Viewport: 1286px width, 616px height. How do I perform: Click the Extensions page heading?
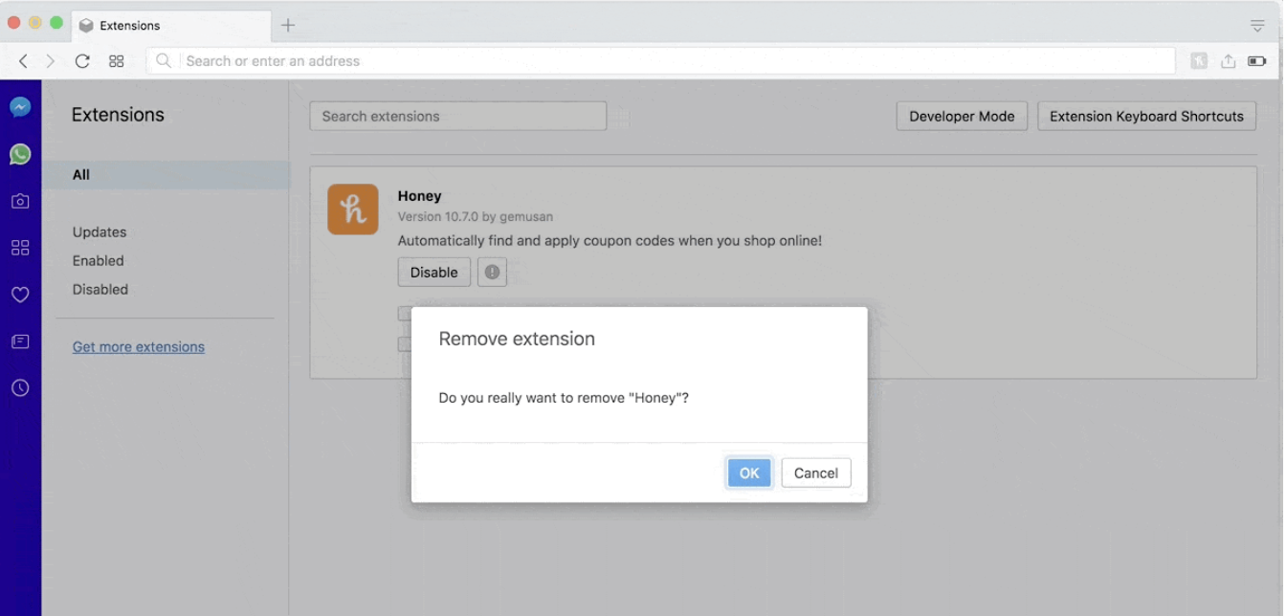pos(118,115)
